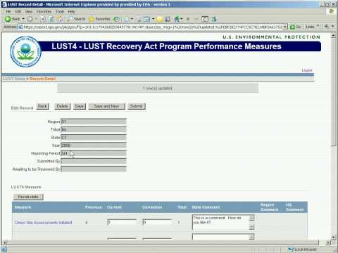Click the rightmost green toolbar icon
Screen dimensions: 338x253
(x=213, y=19)
